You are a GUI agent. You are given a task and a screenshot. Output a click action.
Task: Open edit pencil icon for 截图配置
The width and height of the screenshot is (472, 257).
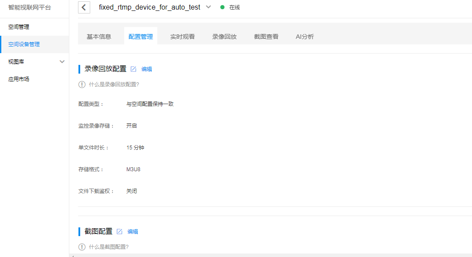(119, 231)
